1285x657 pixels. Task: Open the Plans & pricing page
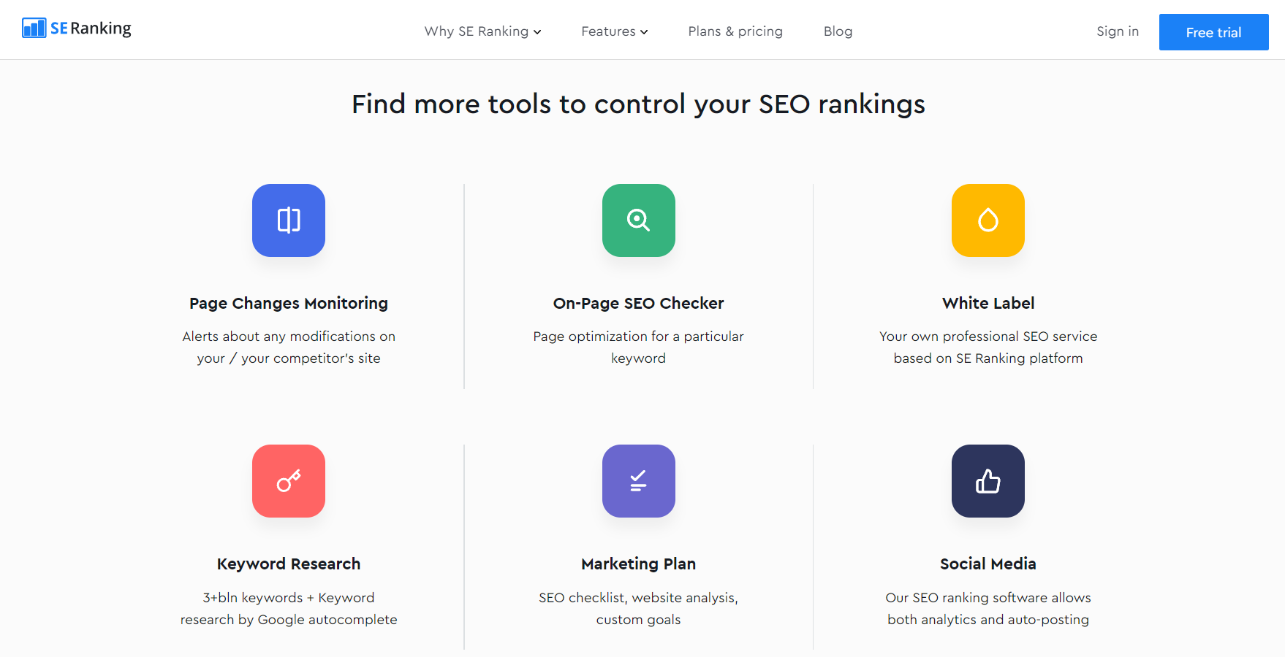click(x=735, y=31)
